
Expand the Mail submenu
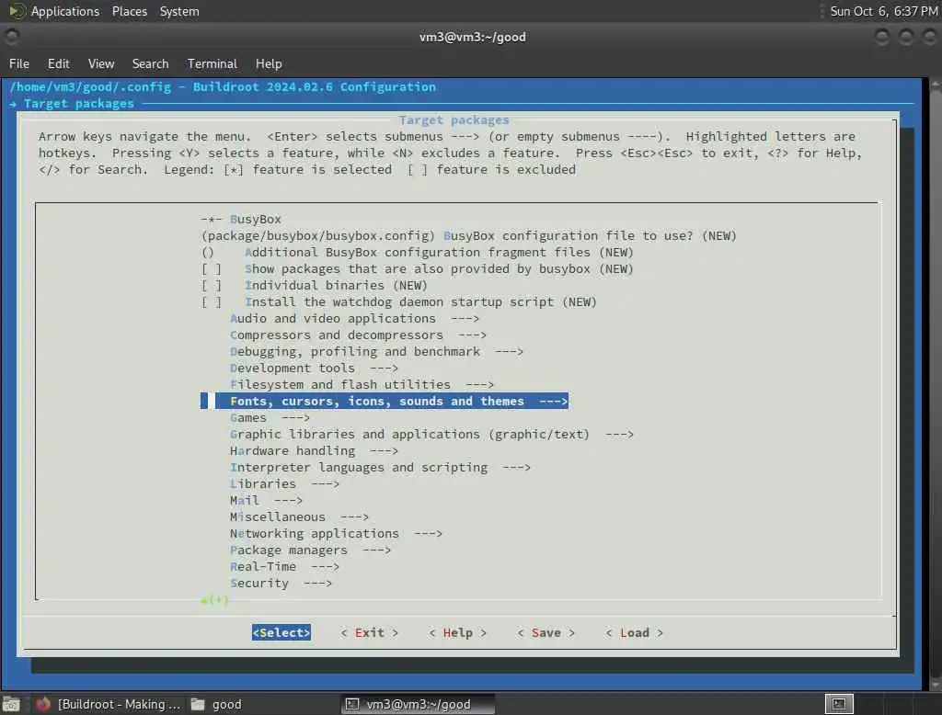tap(266, 500)
